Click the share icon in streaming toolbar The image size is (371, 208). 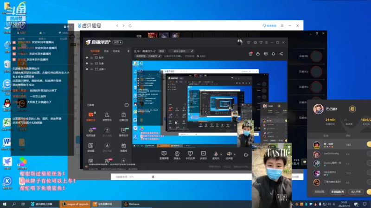click(x=281, y=54)
